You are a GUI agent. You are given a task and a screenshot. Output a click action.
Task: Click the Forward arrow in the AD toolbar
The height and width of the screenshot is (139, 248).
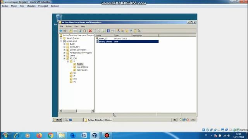65,31
